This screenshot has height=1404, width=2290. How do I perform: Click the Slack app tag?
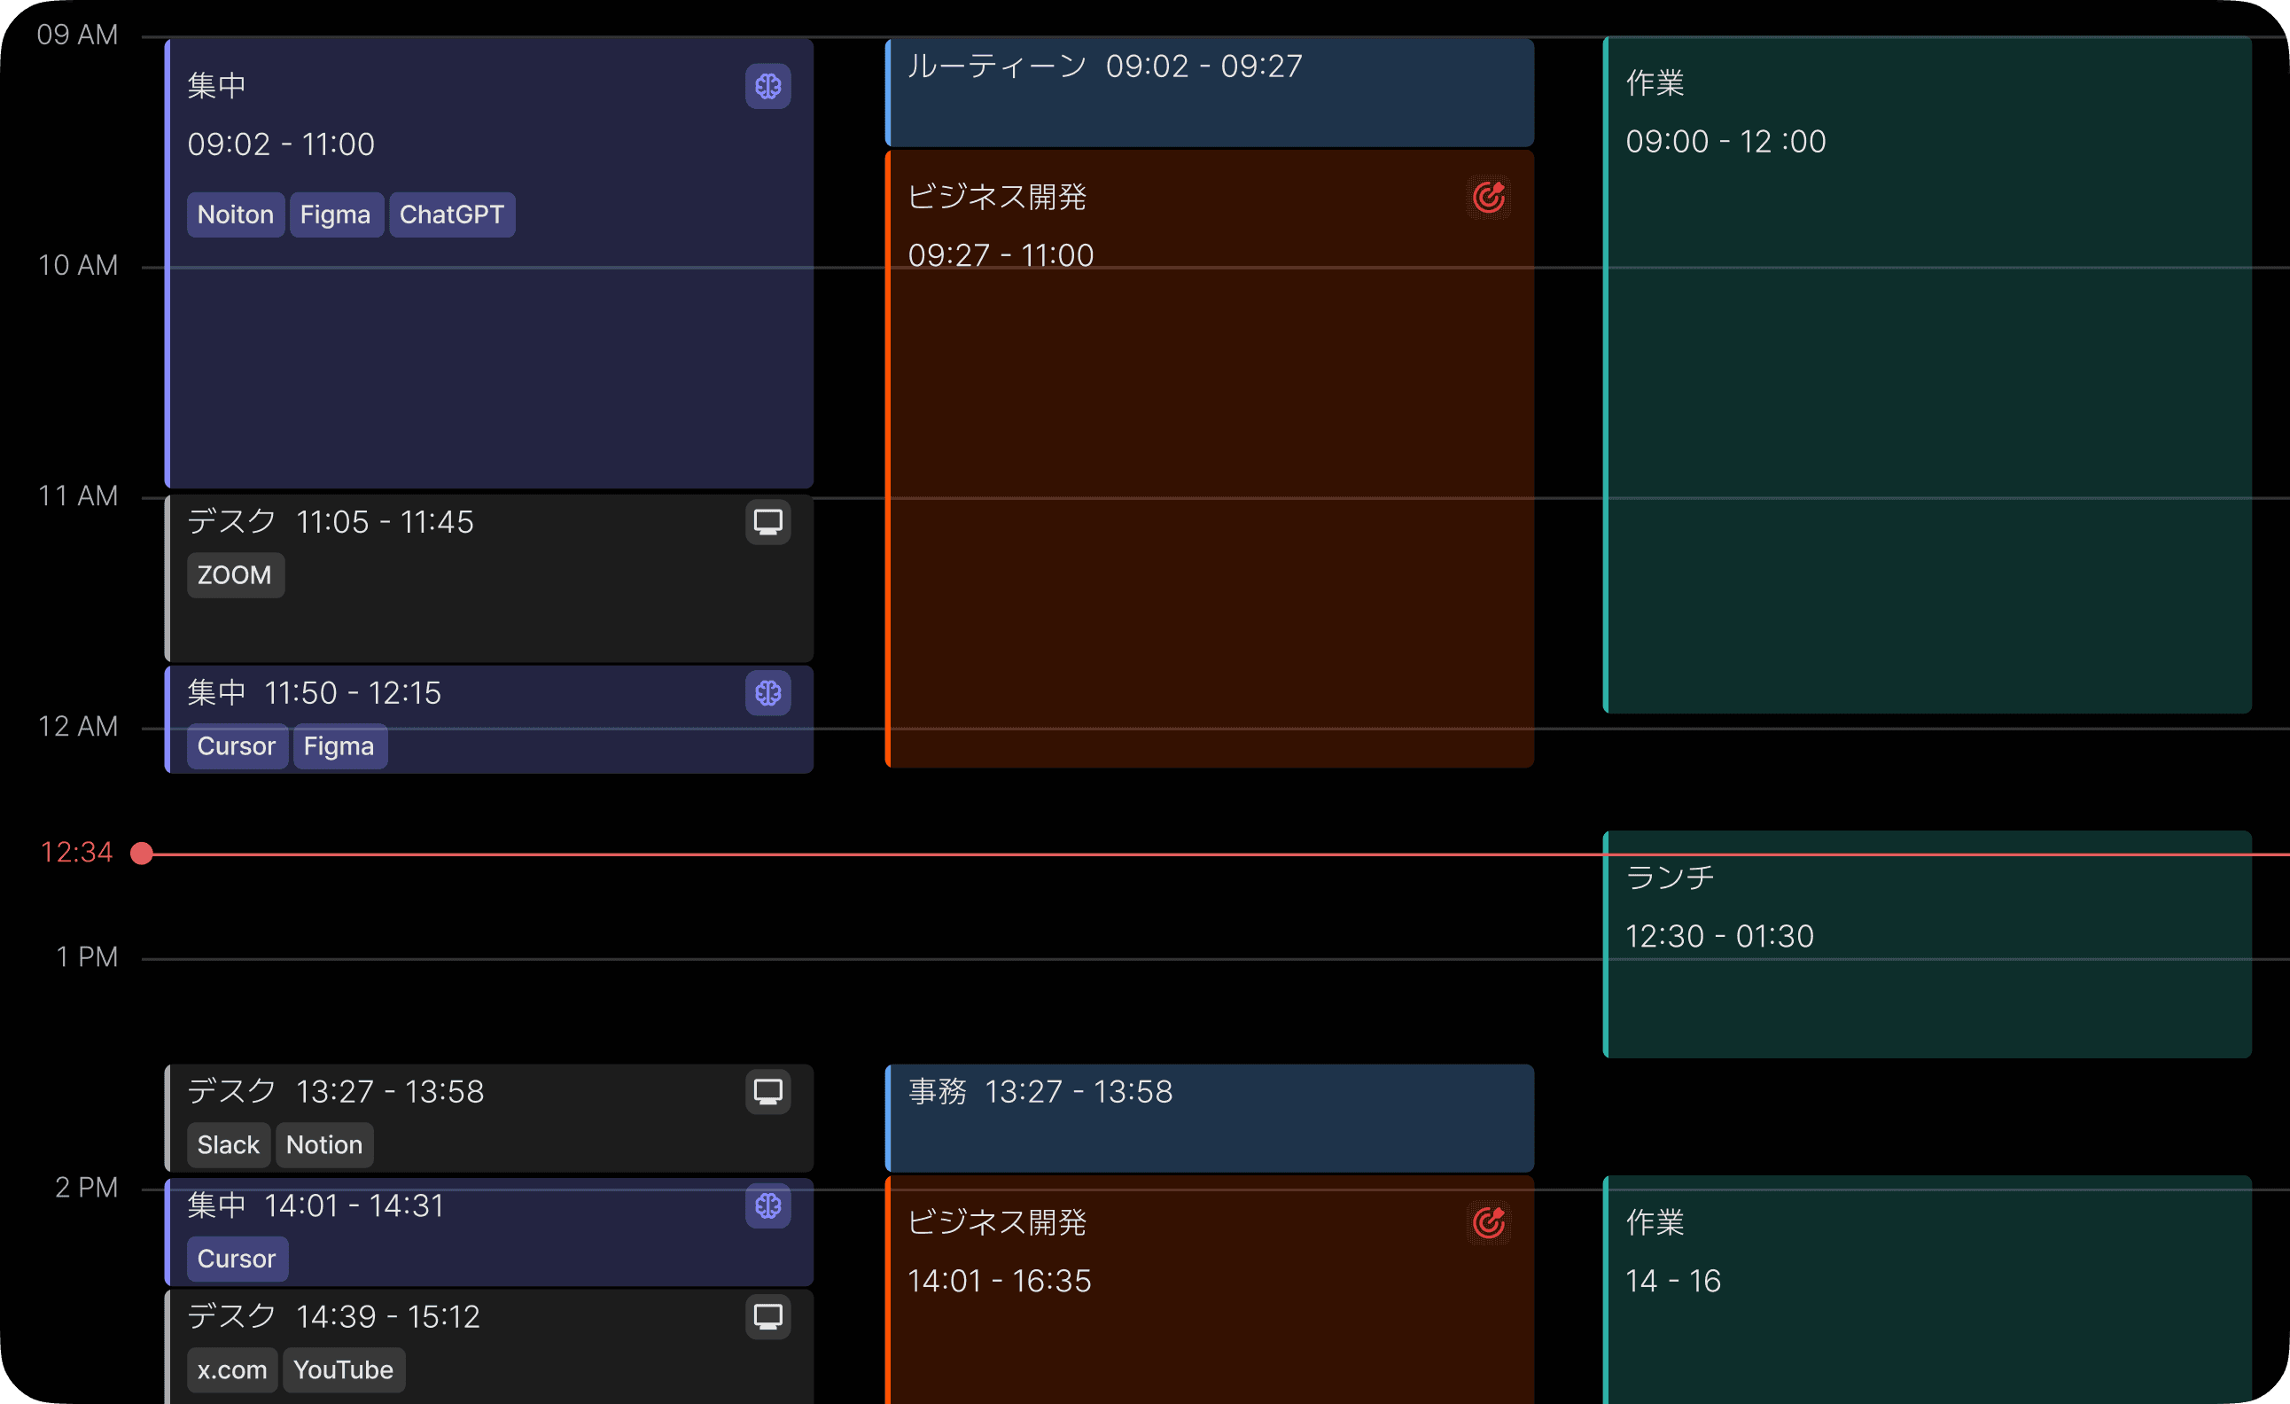228,1144
